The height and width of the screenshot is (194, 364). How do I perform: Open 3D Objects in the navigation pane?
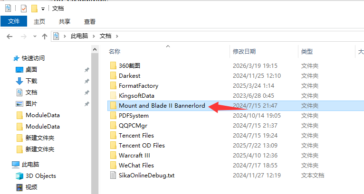(x=40, y=176)
